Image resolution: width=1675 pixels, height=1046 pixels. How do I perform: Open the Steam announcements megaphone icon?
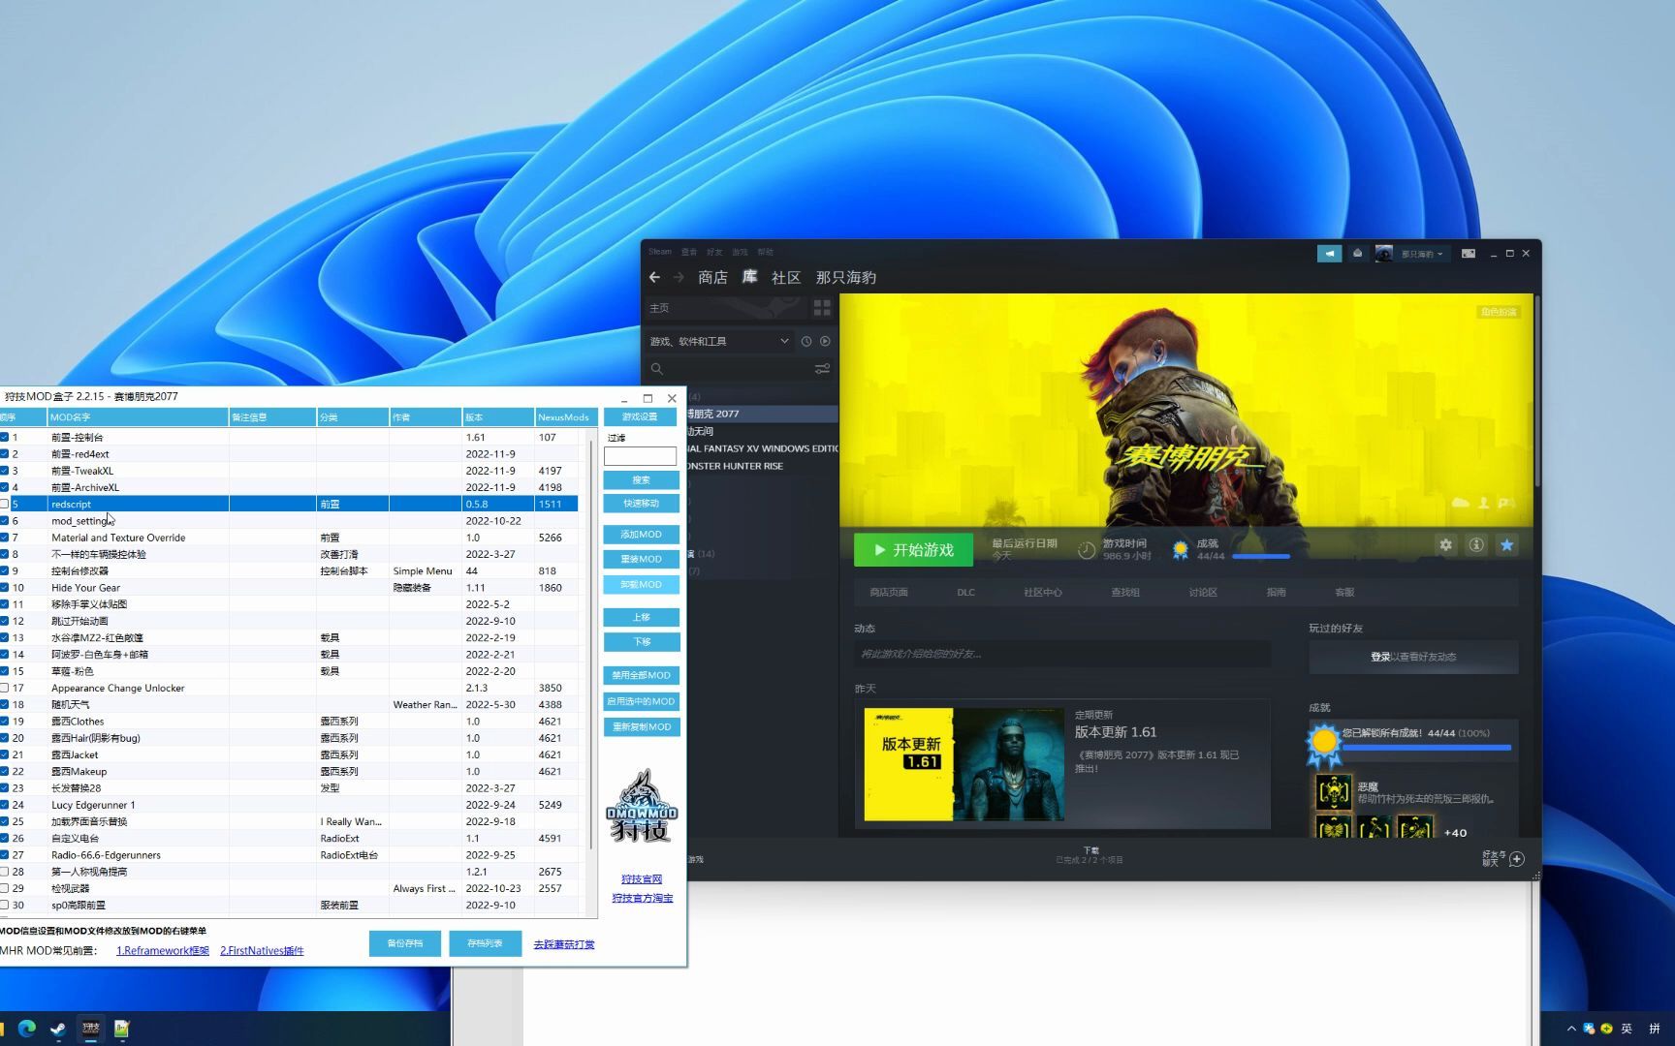click(x=1329, y=253)
